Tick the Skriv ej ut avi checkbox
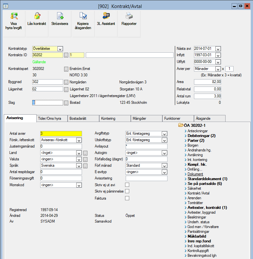 tap(127, 185)
